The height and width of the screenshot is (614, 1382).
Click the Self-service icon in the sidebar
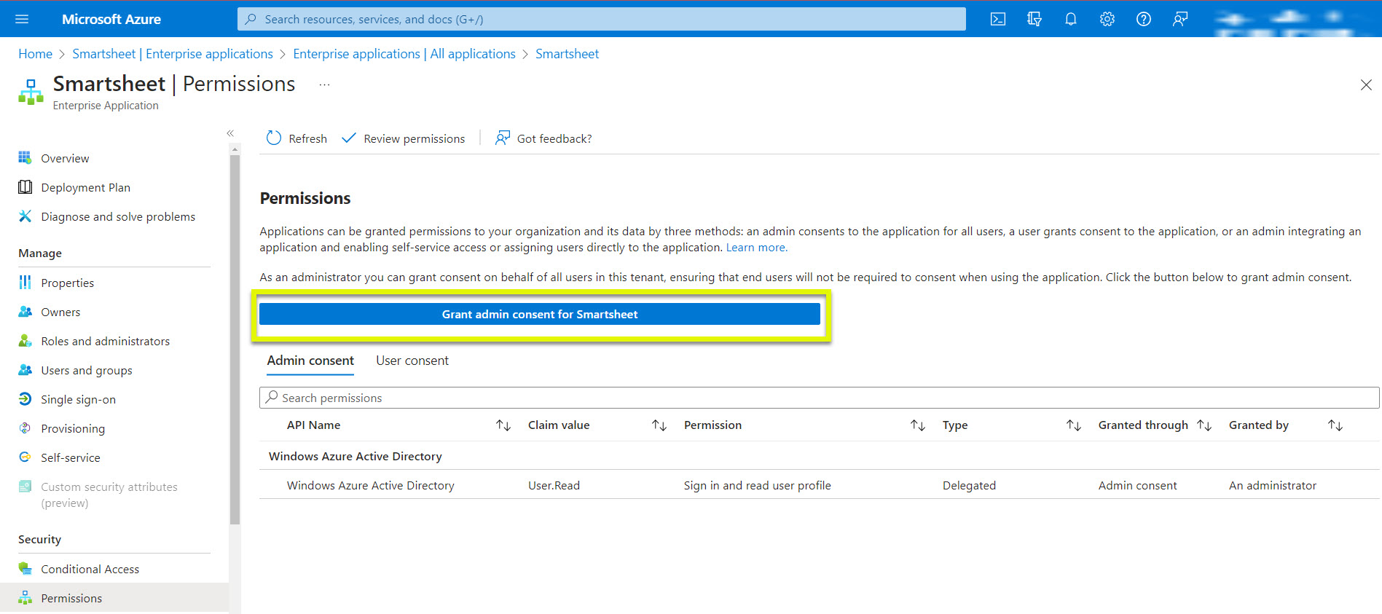pos(25,457)
